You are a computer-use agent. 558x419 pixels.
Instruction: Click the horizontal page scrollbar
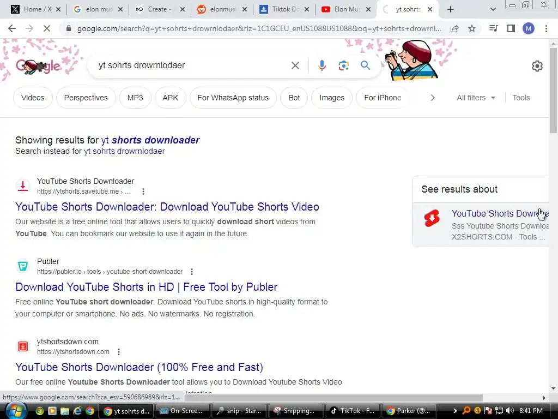point(333,398)
